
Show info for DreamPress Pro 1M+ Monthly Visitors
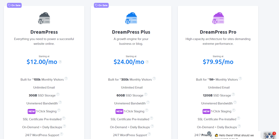click(240, 78)
